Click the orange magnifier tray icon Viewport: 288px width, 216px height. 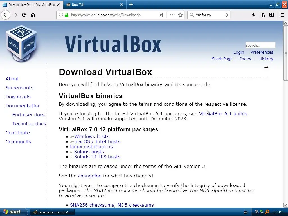click(x=267, y=212)
